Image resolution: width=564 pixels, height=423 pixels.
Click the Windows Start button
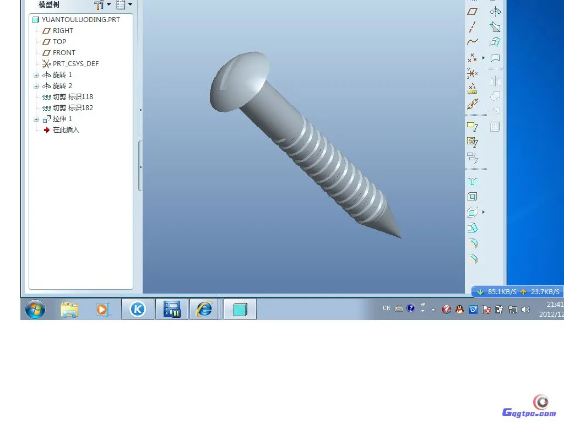[35, 310]
